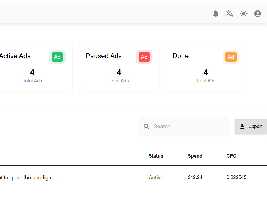Sort by the Spend column header

[x=195, y=156]
